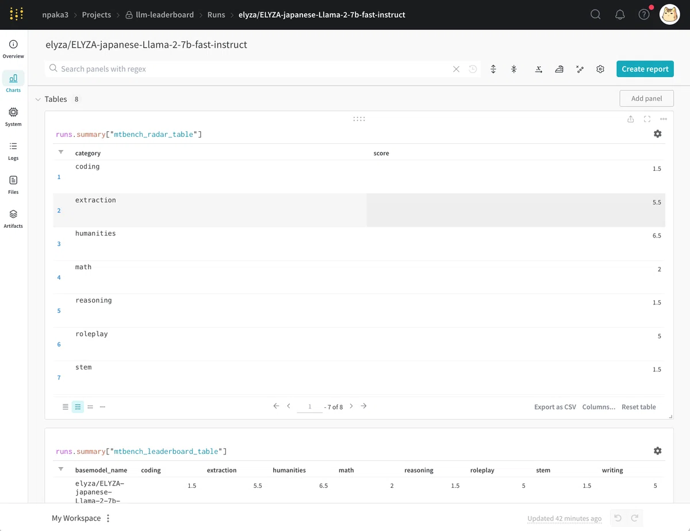Viewport: 690px width, 531px height.
Task: Collapse the Tables section chevron
Action: click(38, 100)
